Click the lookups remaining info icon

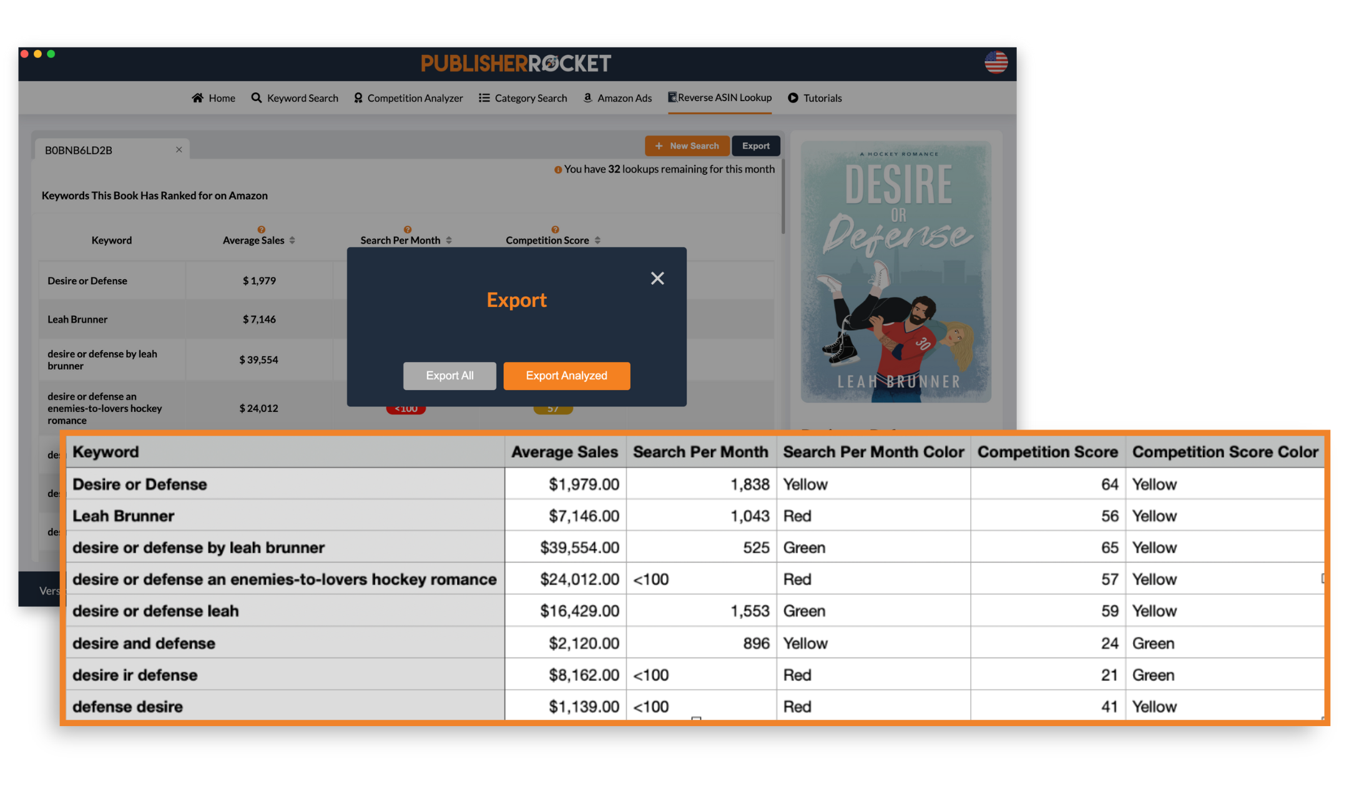[x=557, y=170]
